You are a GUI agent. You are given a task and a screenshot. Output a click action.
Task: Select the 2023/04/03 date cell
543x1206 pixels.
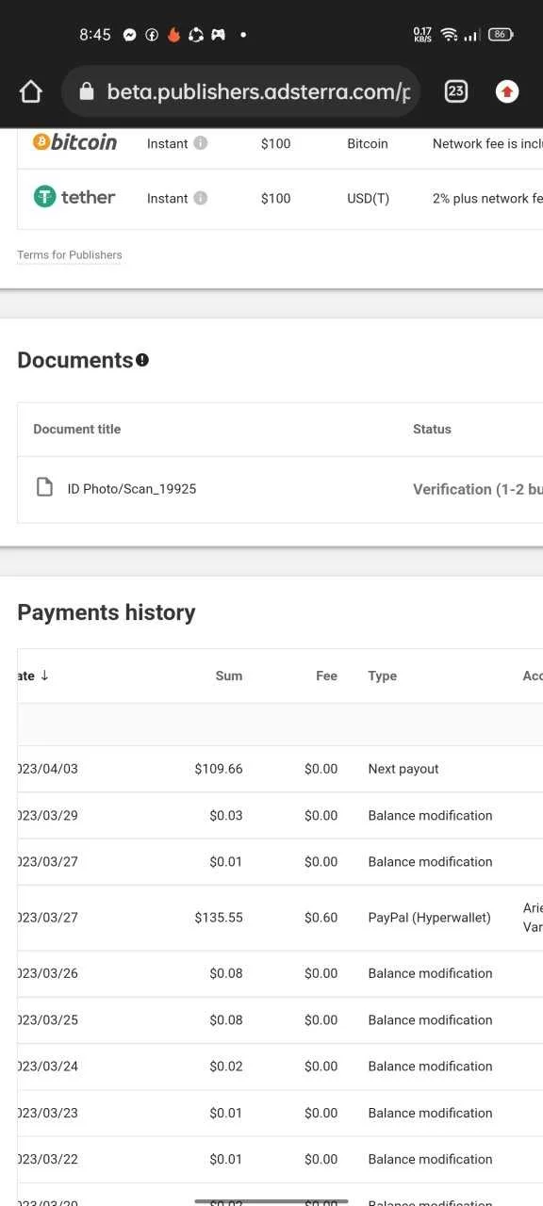(48, 769)
